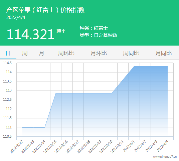Click the 种类：红富士 label

point(94,28)
